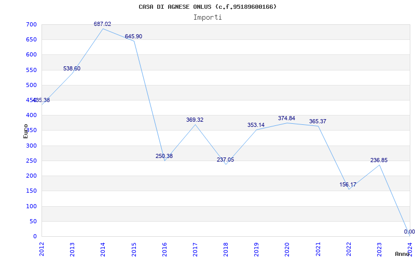Click the 400 y-axis tick label
This screenshot has width=415, height=259.
point(31,115)
